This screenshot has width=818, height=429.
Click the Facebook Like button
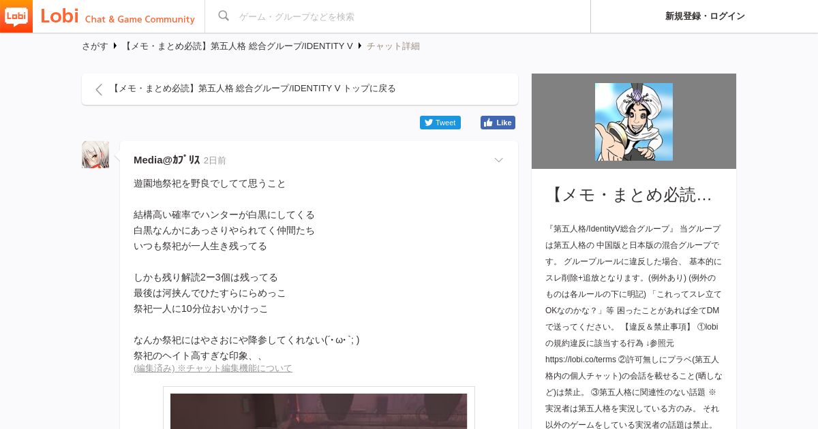point(498,123)
